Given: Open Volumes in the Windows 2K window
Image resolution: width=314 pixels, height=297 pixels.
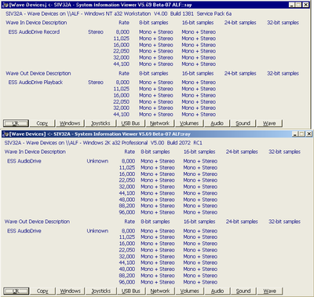Looking at the screenshot, I should pos(189,291).
